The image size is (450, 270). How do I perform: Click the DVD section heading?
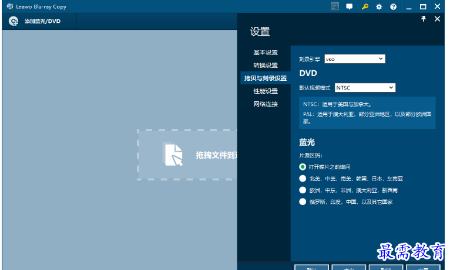coord(308,73)
